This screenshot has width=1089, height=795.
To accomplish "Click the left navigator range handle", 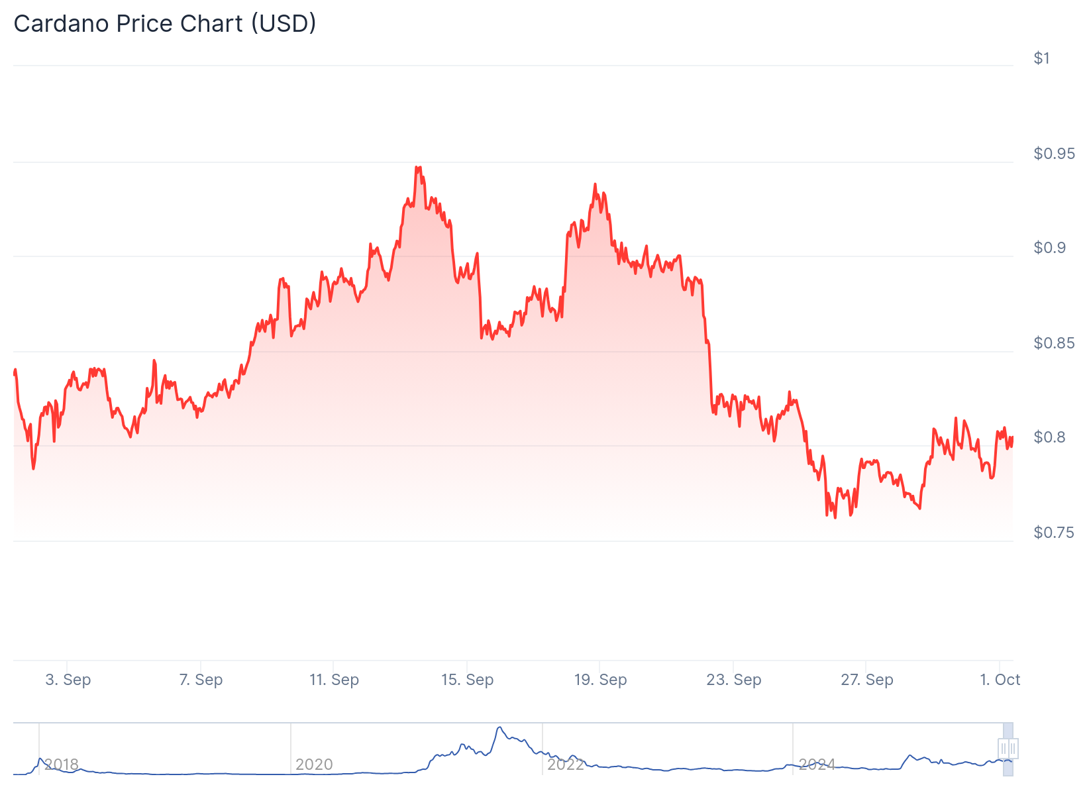I will pyautogui.click(x=1004, y=749).
